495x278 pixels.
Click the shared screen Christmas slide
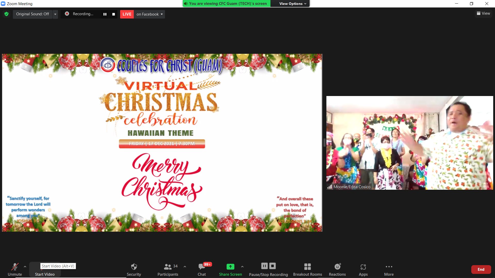(162, 143)
